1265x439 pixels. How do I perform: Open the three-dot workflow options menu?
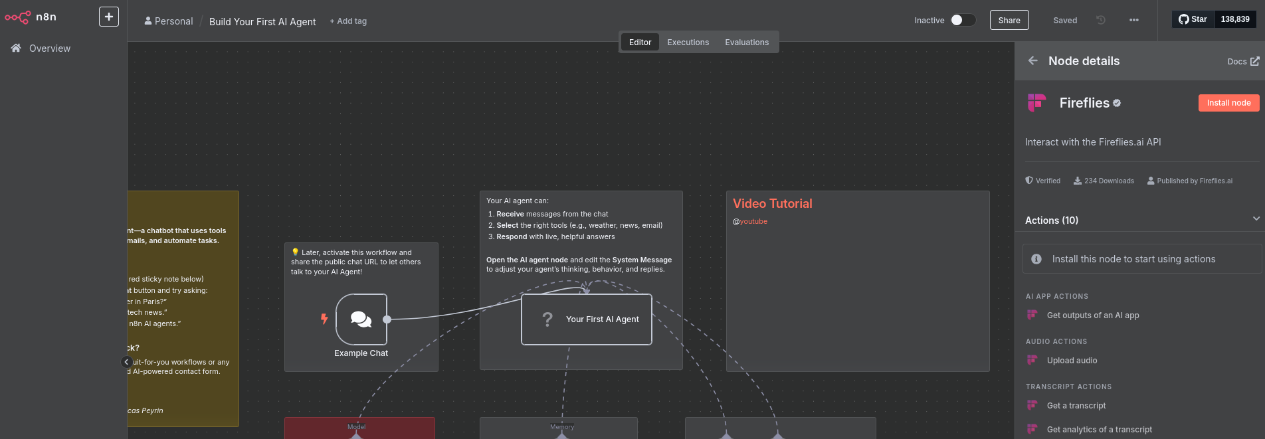tap(1134, 20)
